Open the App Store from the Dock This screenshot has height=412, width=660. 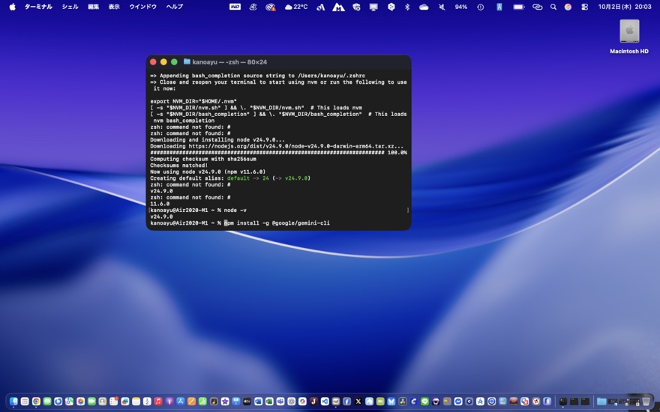(180, 402)
